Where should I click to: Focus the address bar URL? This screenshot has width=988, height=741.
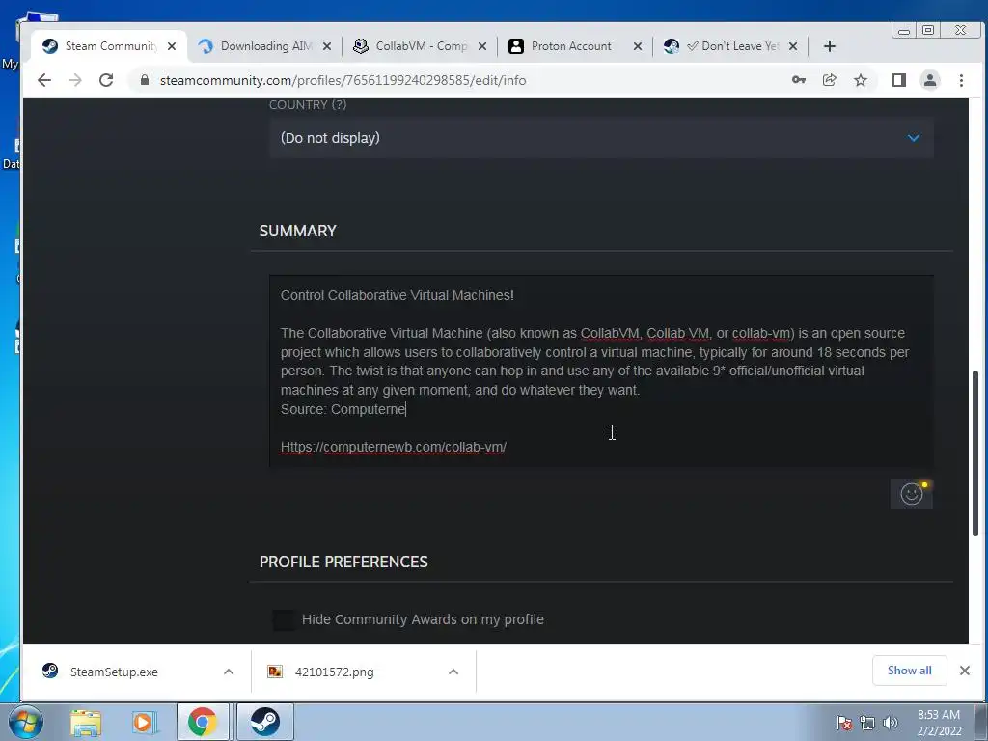[343, 81]
